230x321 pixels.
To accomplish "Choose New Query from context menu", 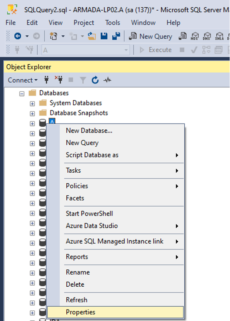I will [115, 143].
